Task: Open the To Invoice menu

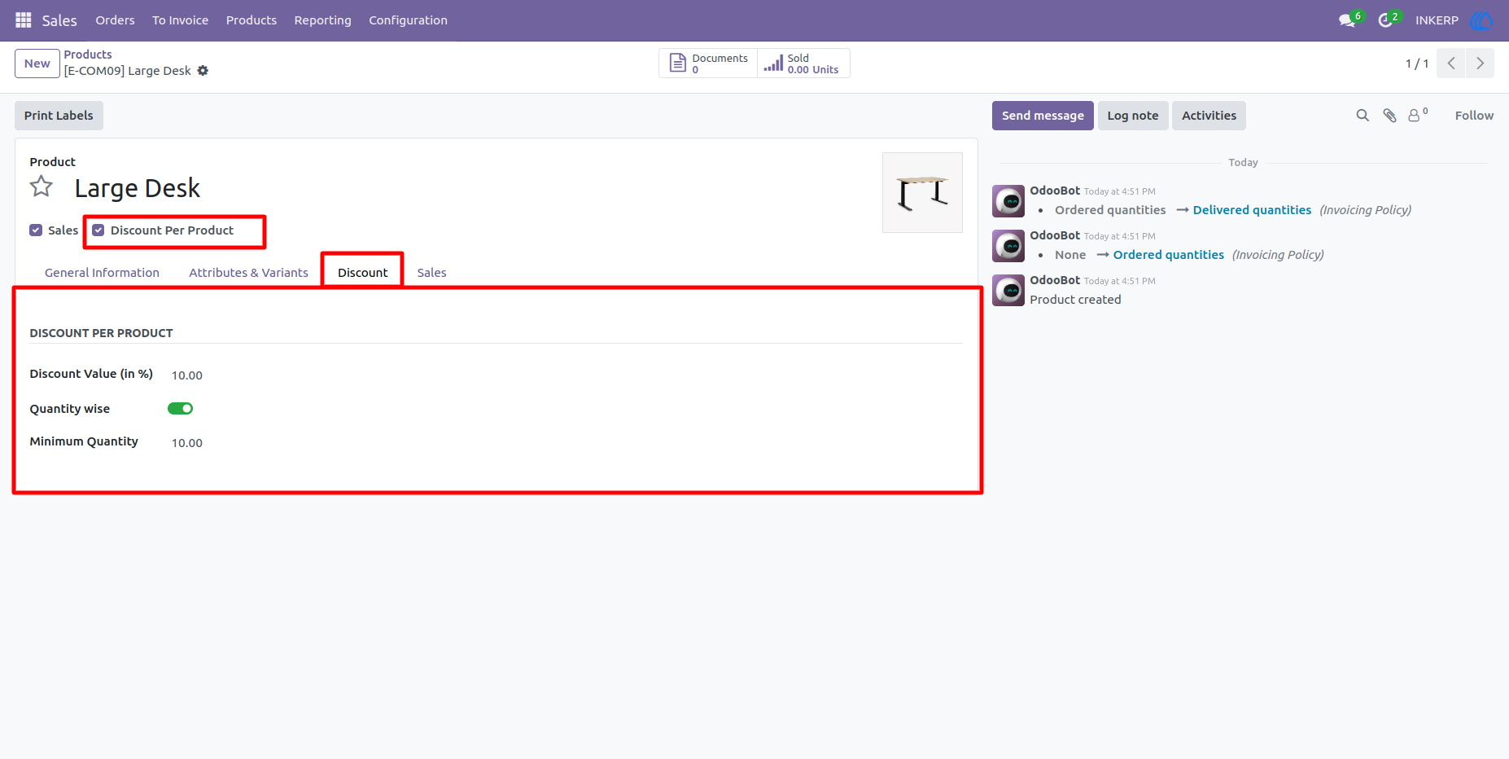Action: [x=180, y=20]
